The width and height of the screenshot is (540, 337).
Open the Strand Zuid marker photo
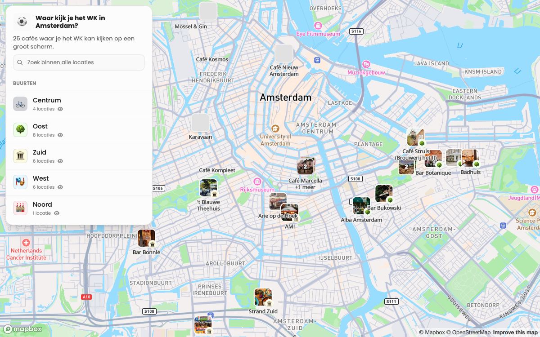click(x=263, y=297)
